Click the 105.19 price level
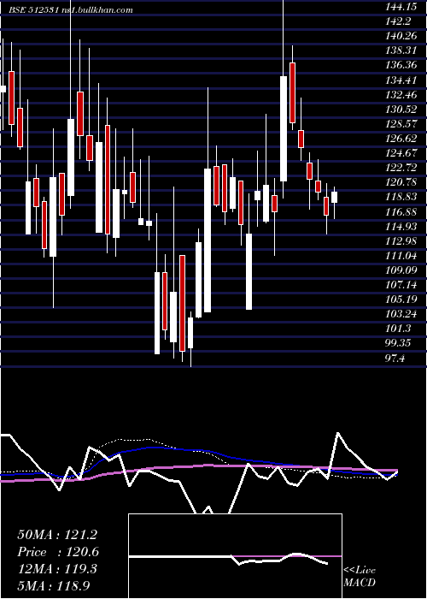 coord(400,299)
